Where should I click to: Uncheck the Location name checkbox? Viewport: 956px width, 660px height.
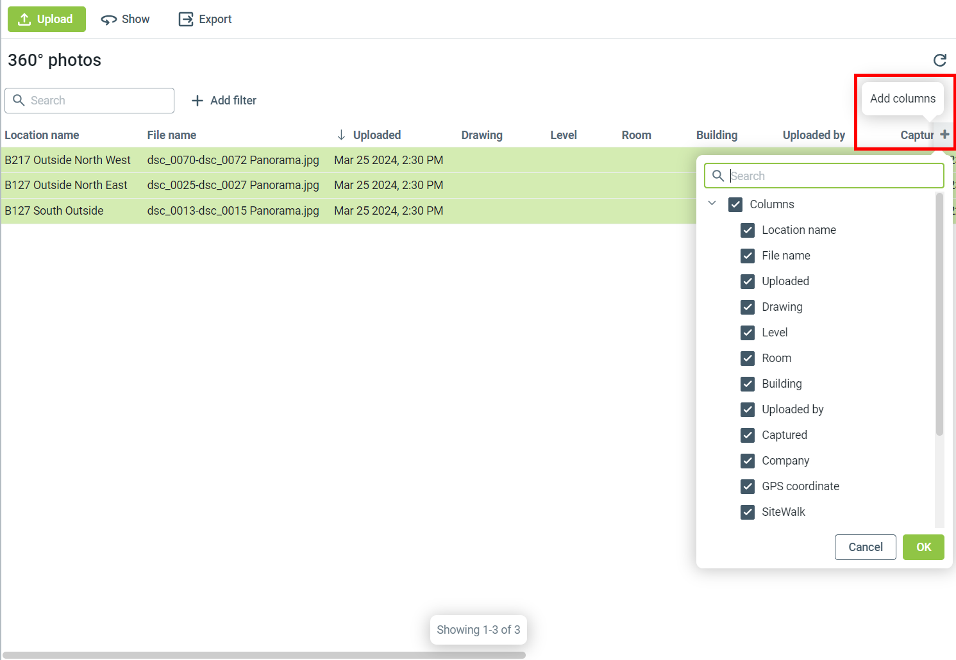pos(748,230)
